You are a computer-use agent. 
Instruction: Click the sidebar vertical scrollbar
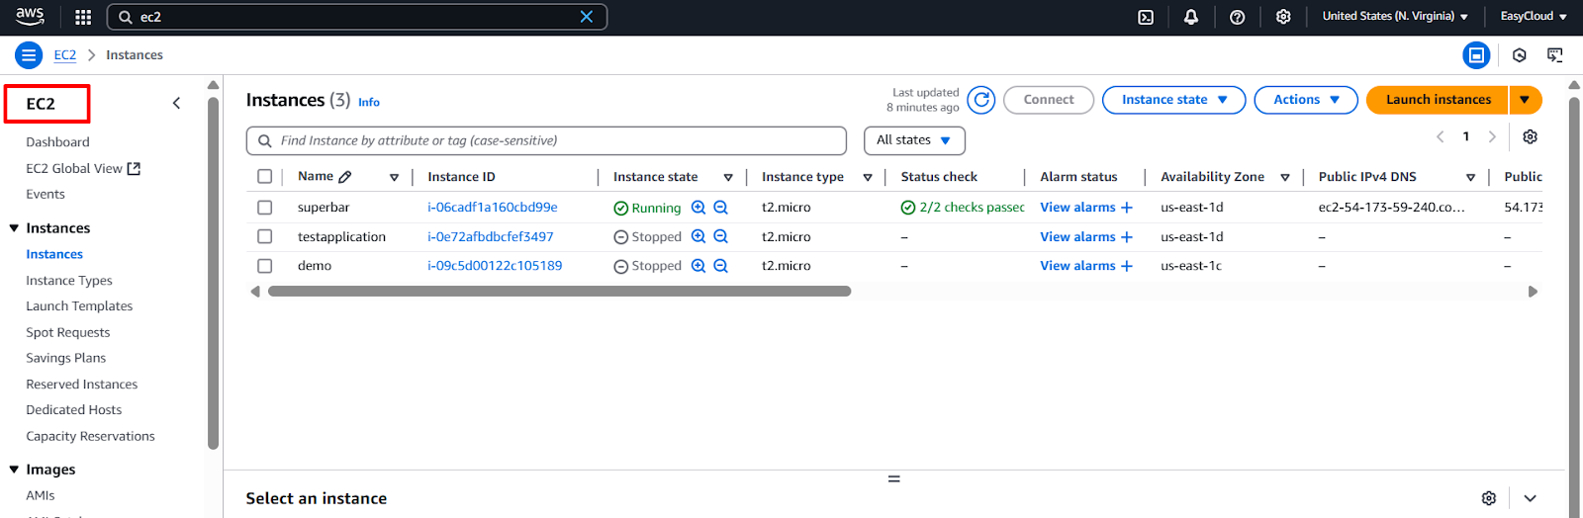[x=213, y=272]
